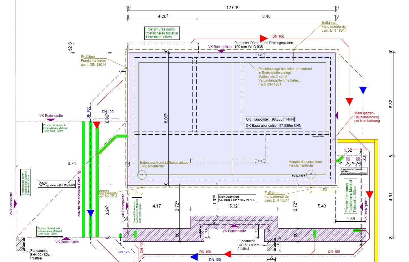Click the OK Baugrubensohle =97.985m NHN box
Viewport: 409px width, 262px height.
tap(273, 126)
